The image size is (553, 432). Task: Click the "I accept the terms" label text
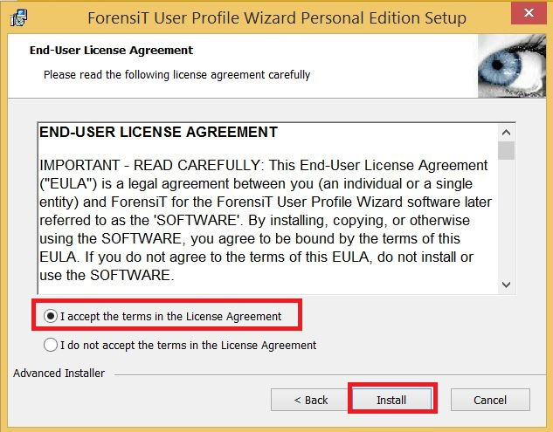tap(170, 317)
